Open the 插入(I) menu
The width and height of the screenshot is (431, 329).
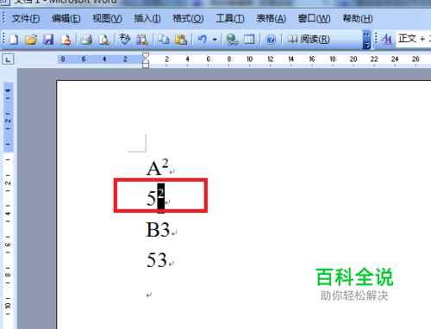147,19
